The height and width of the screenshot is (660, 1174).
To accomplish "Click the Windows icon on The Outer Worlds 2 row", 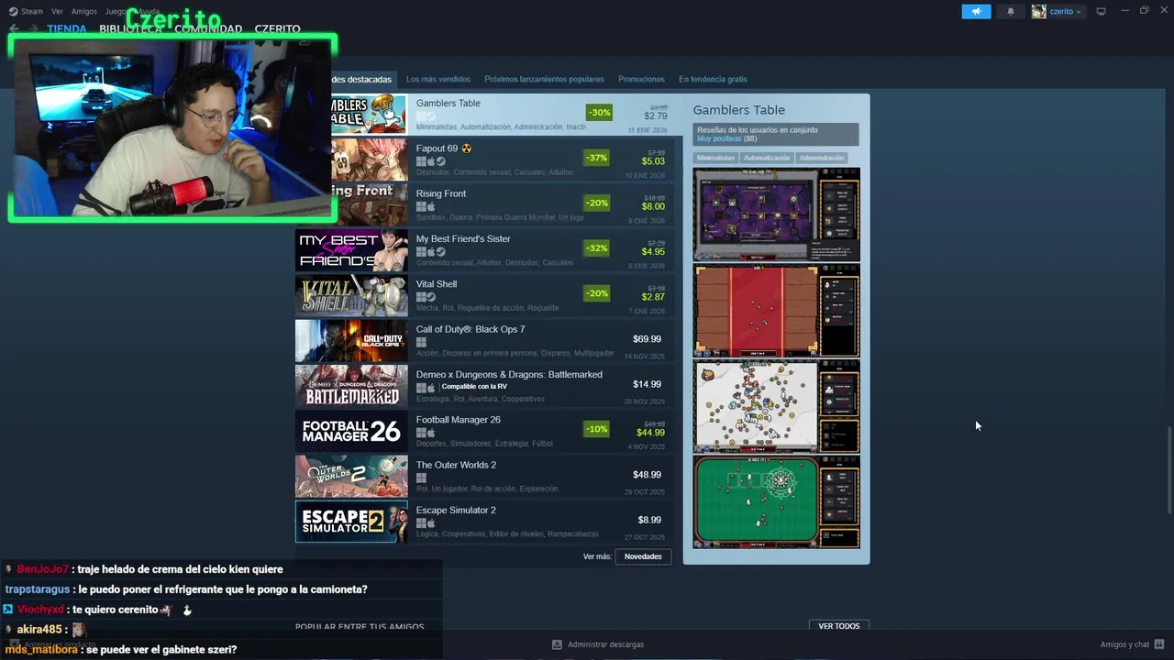I will [421, 478].
